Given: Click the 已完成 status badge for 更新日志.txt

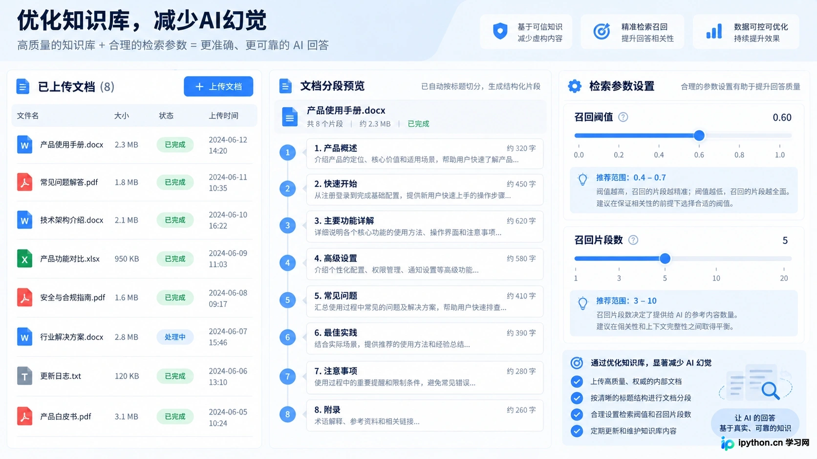Looking at the screenshot, I should click(175, 376).
